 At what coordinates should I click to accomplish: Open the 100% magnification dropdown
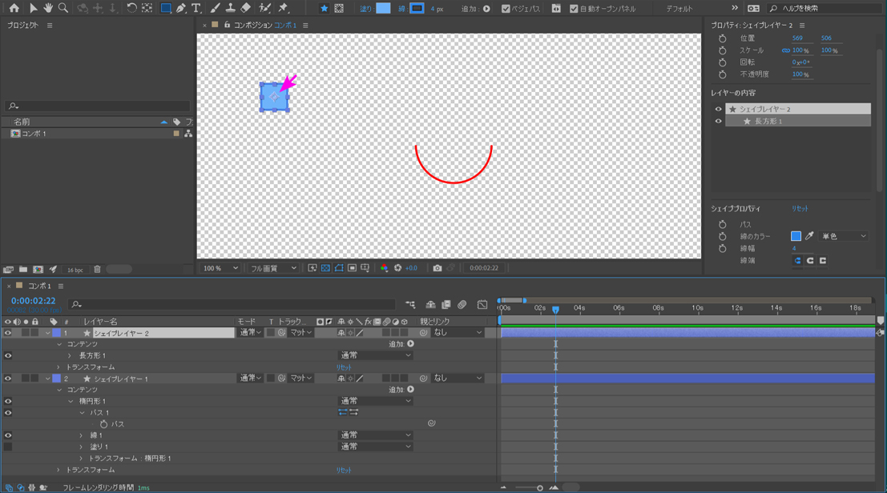coord(220,268)
